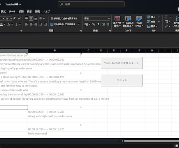This screenshot has height=148, width=179.
Task: Open the text orientation dropdown arrow
Action: 44,18
